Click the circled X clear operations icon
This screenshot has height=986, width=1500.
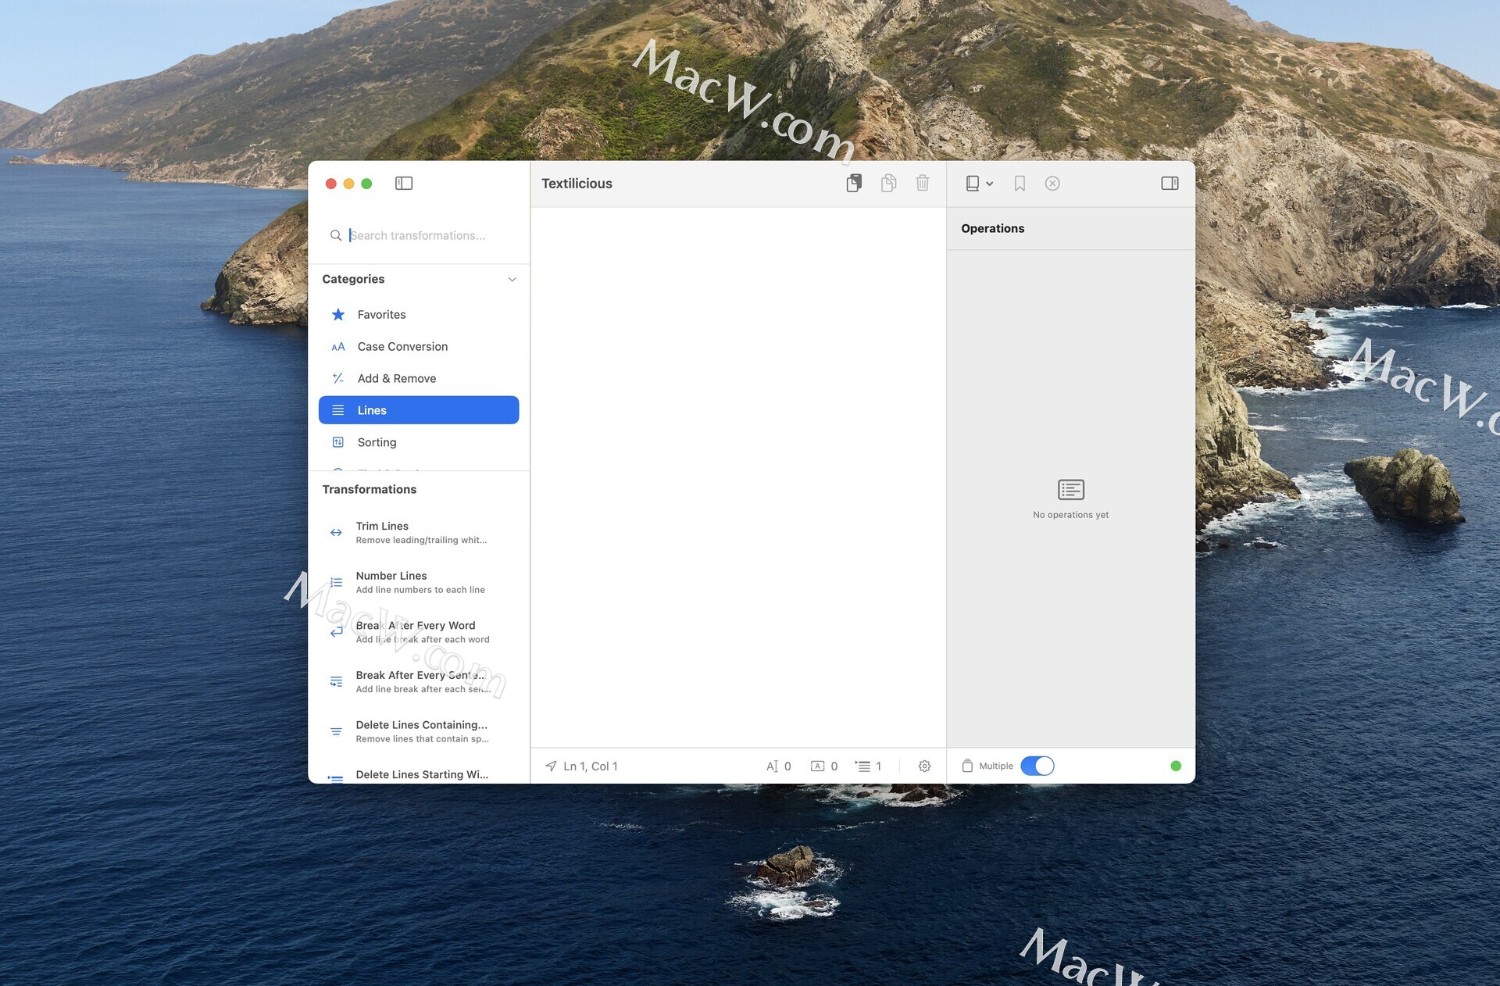pyautogui.click(x=1052, y=184)
